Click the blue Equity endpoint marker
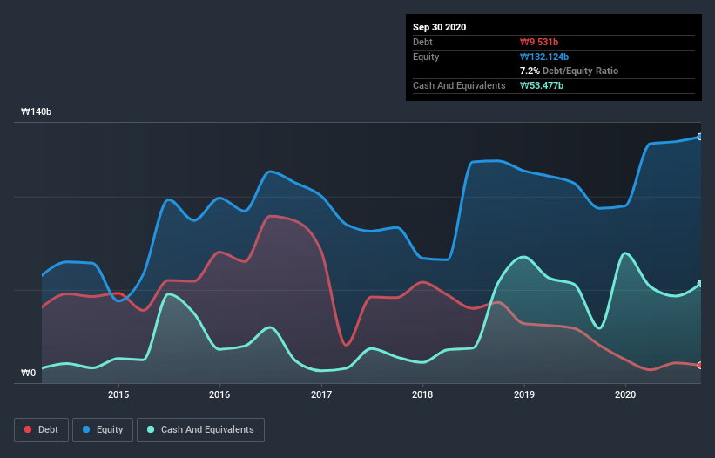 (700, 137)
